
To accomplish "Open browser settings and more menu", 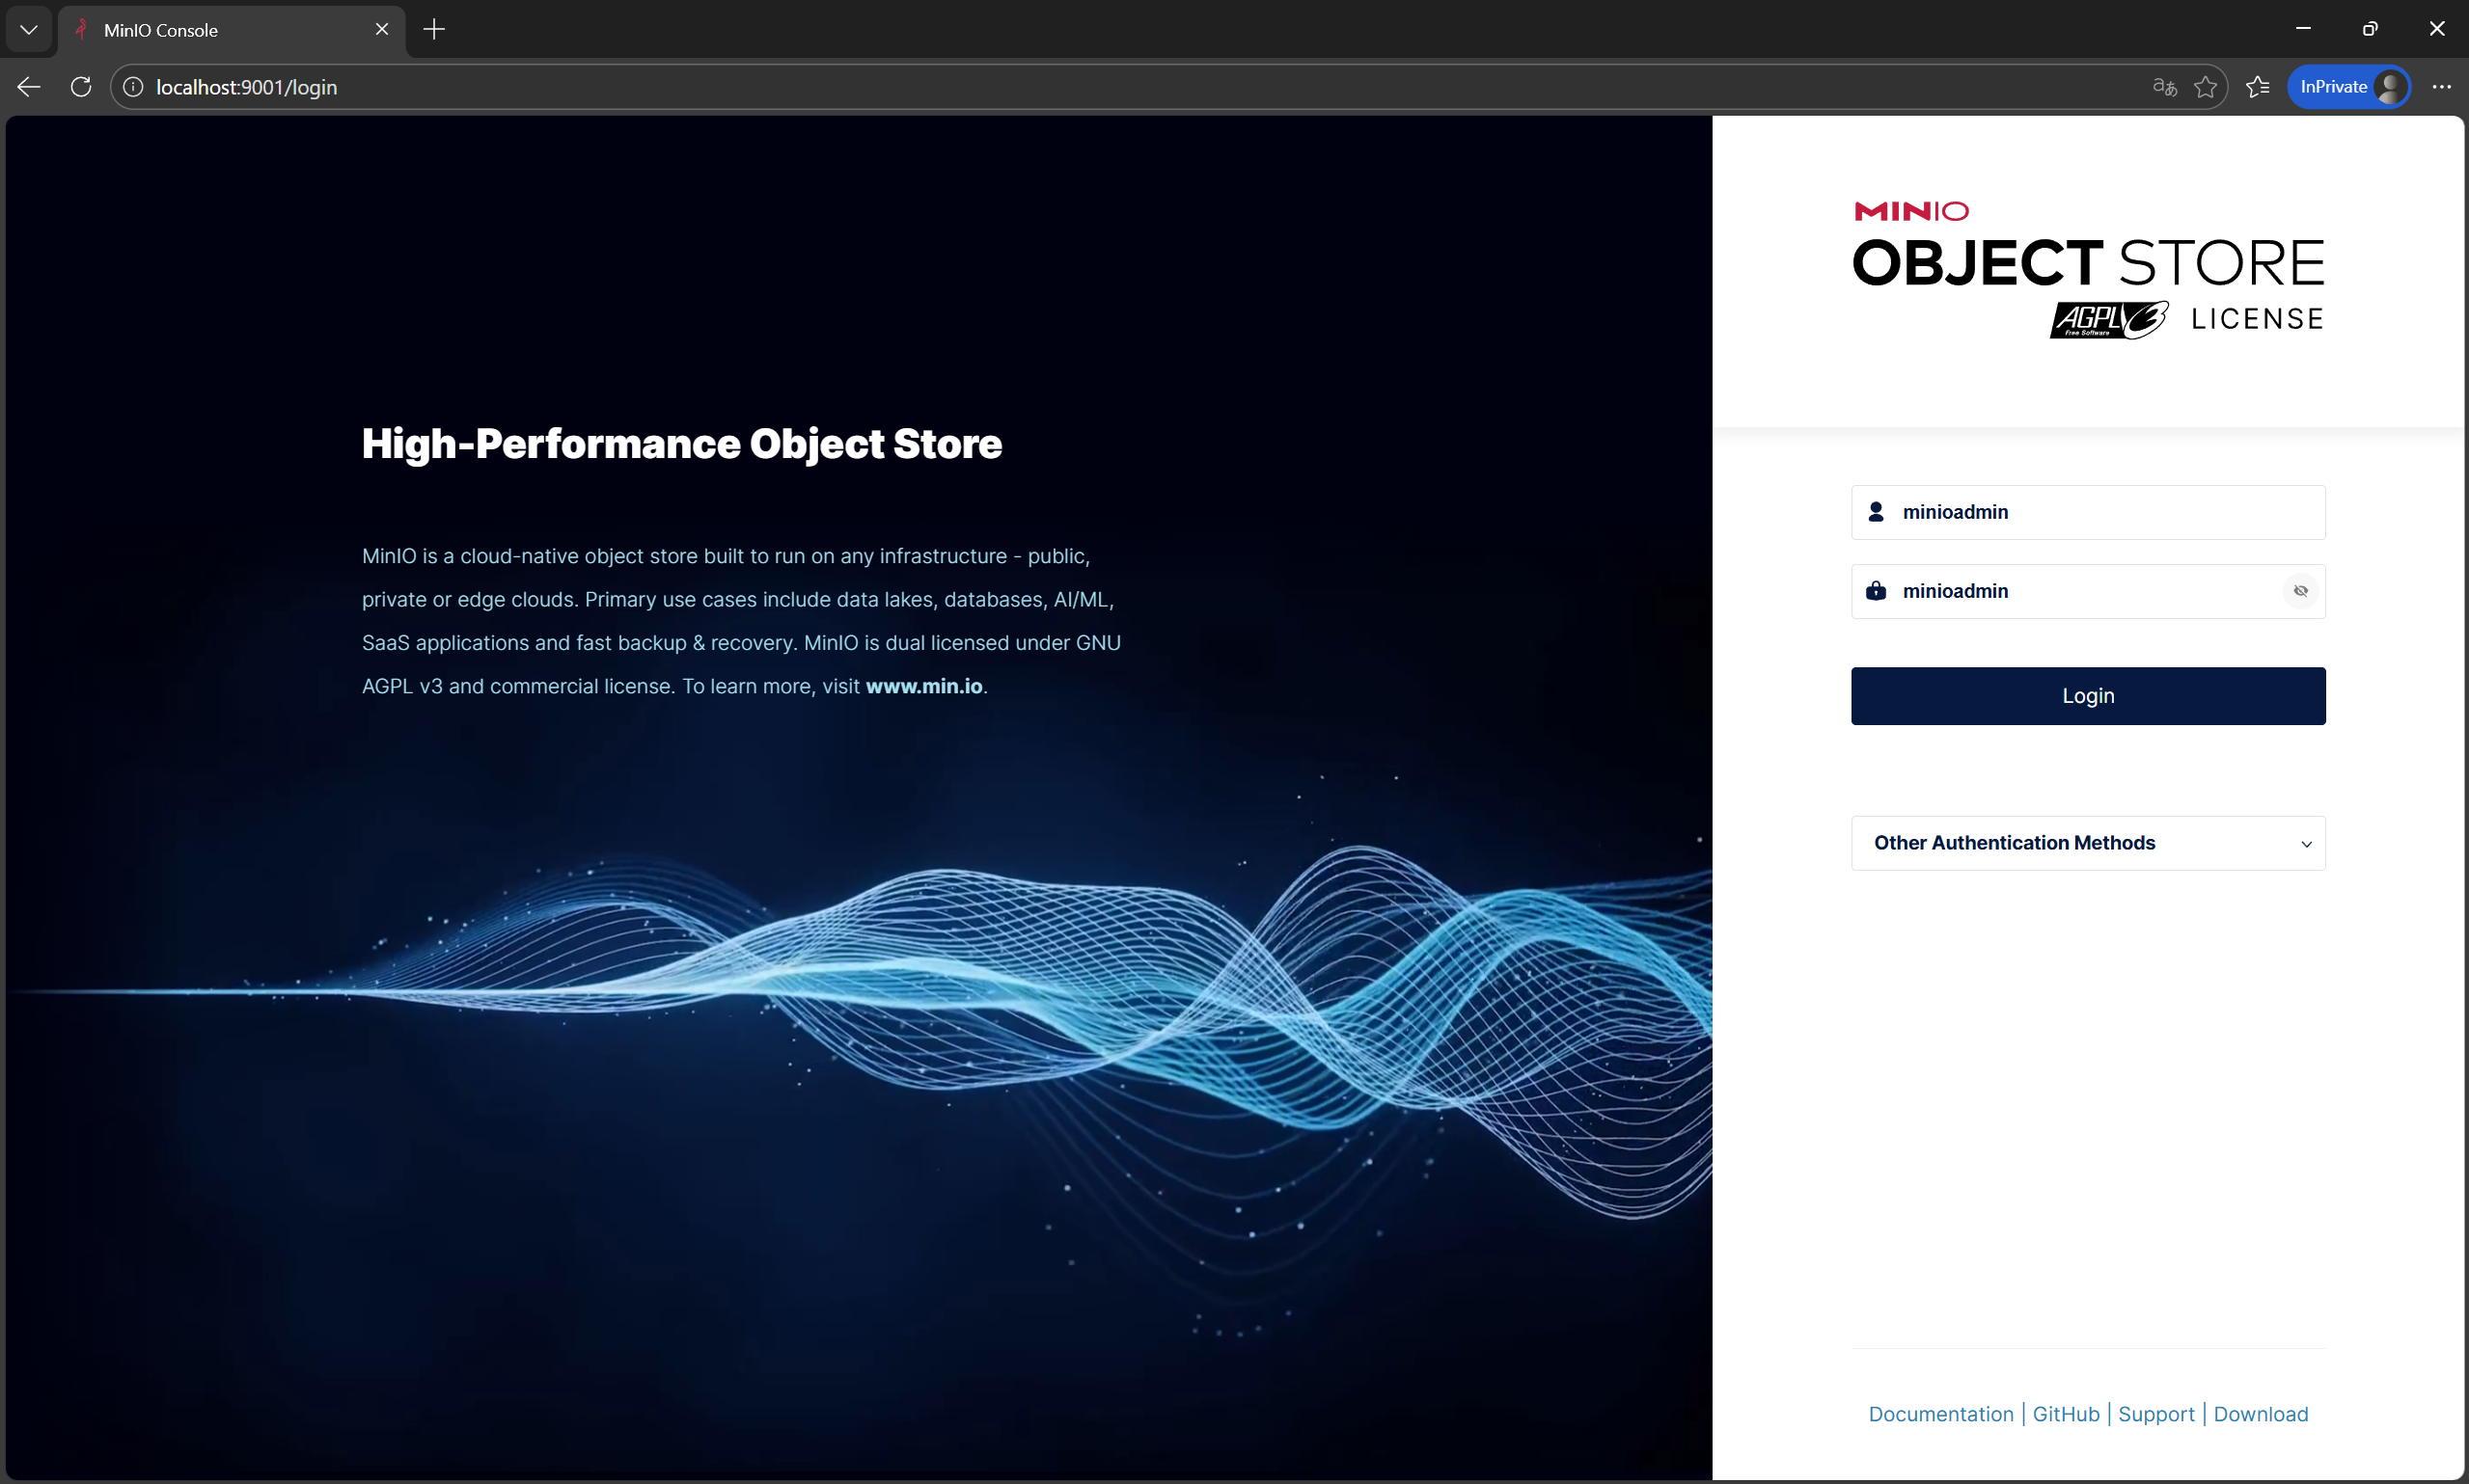I will coord(2441,87).
